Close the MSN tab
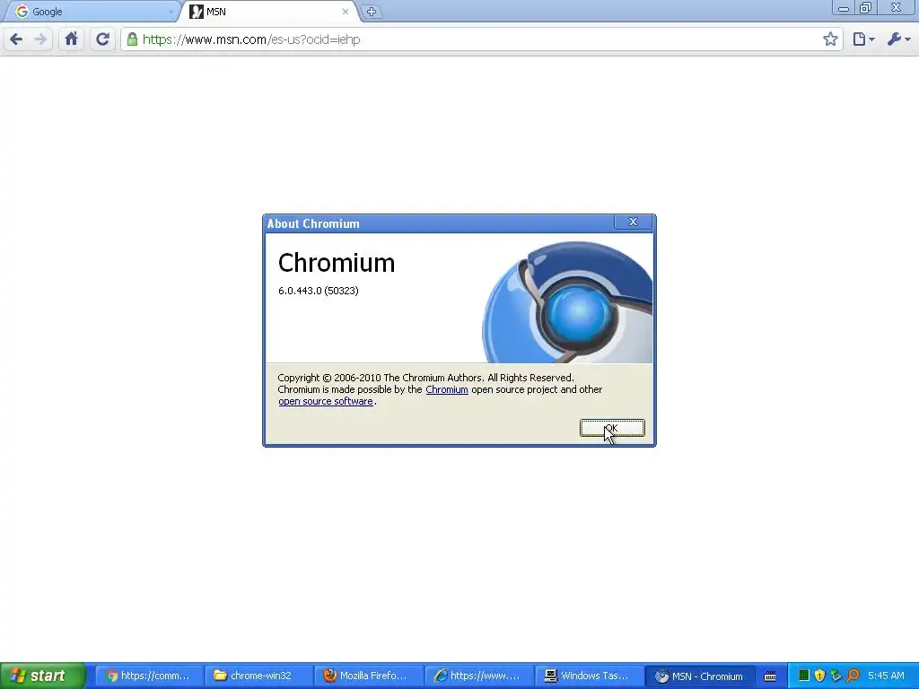 tap(346, 12)
